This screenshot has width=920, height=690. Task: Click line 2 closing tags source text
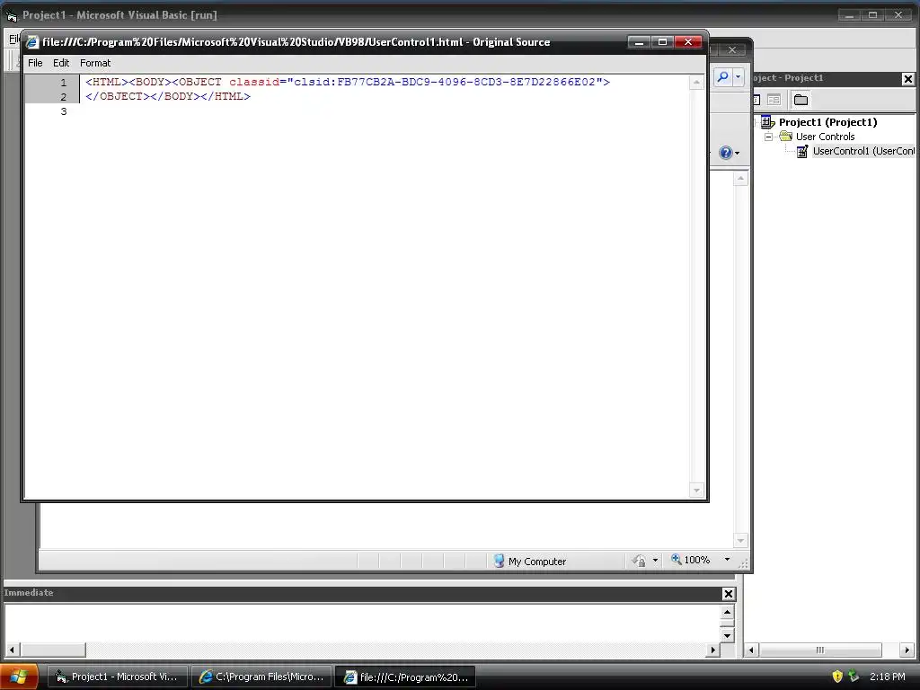(x=168, y=96)
